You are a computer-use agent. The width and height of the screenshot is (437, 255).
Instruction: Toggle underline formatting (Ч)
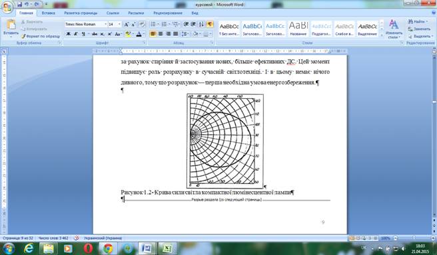pyautogui.click(x=83, y=34)
